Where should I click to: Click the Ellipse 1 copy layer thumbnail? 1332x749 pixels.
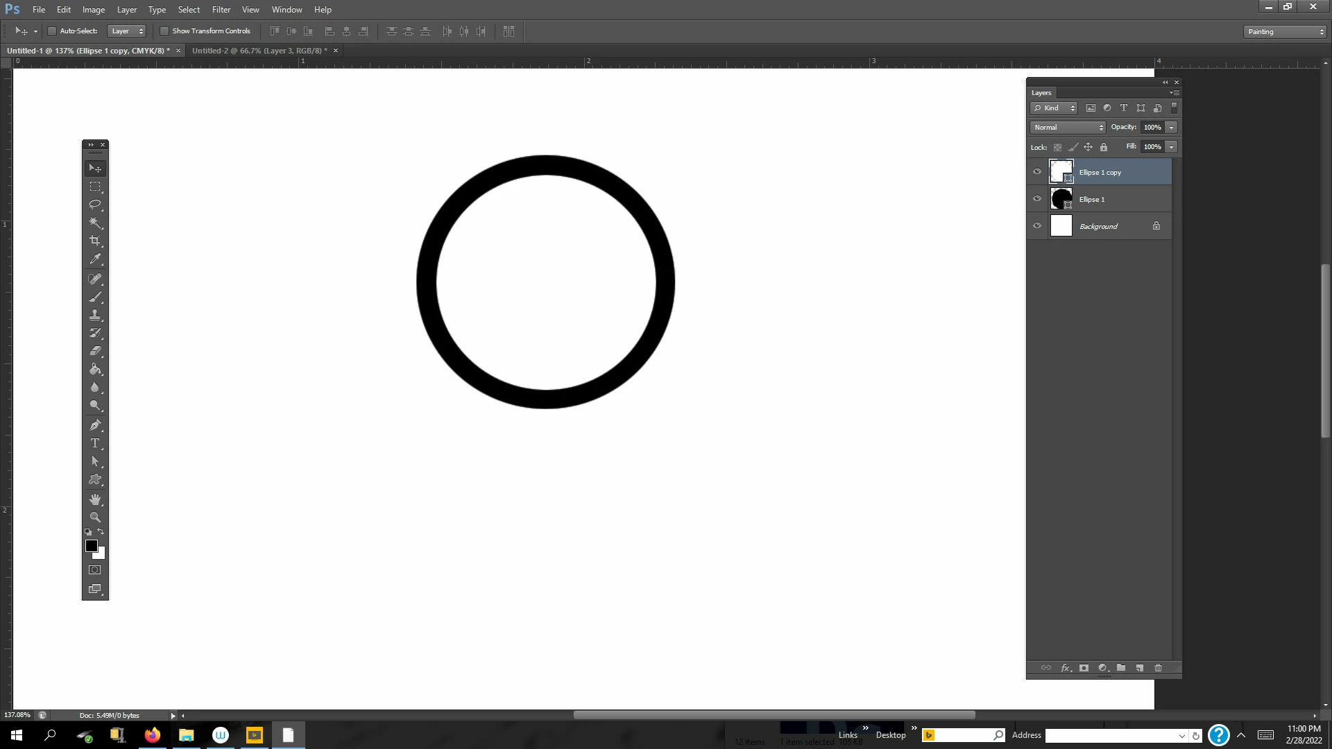pyautogui.click(x=1061, y=172)
